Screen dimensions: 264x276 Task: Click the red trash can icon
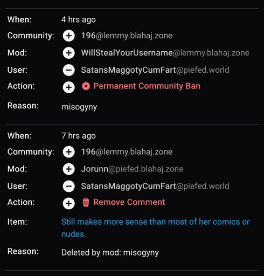click(x=86, y=202)
